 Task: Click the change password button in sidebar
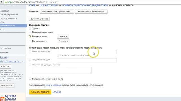[5, 66]
